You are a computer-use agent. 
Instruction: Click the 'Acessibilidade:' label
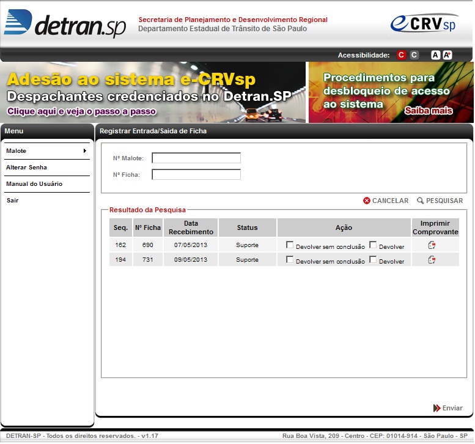pos(364,55)
